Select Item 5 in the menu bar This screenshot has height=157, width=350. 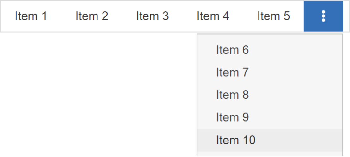click(x=273, y=16)
